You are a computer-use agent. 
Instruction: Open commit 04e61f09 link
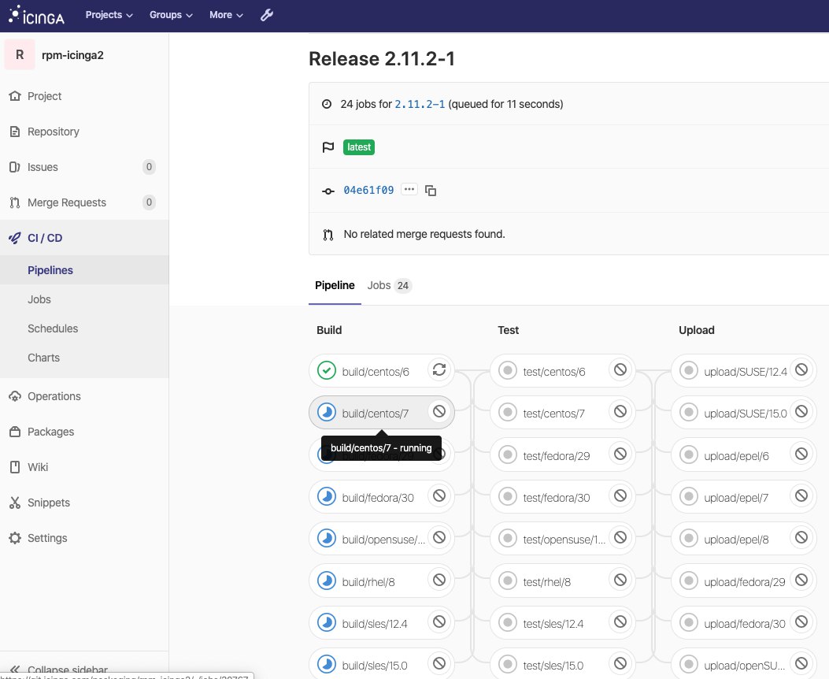click(368, 190)
